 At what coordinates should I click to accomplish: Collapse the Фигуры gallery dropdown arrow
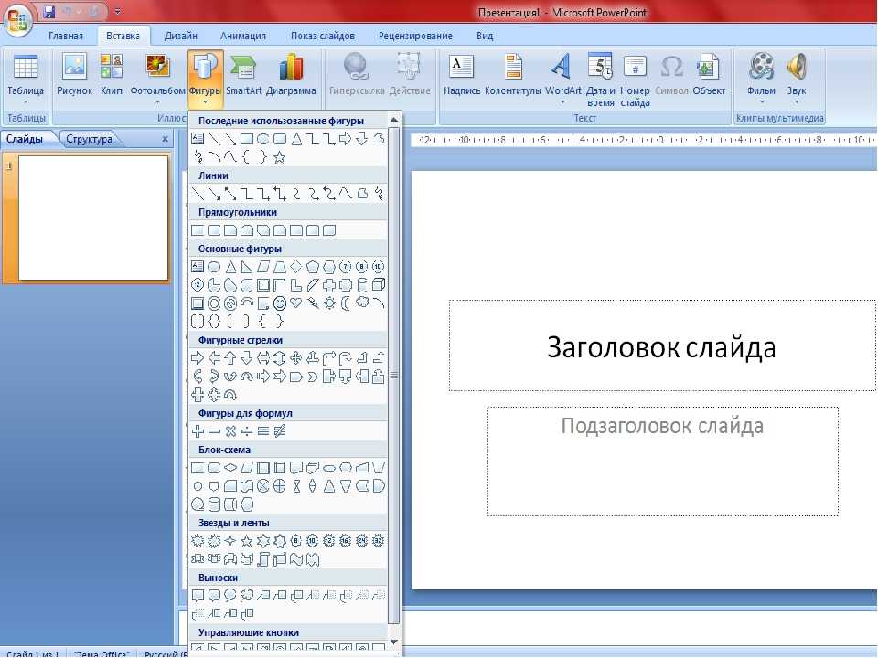pyautogui.click(x=206, y=101)
